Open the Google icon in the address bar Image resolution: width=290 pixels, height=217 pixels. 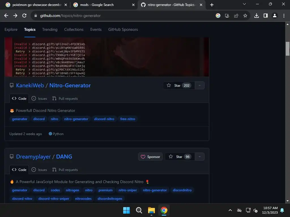[x=218, y=16]
